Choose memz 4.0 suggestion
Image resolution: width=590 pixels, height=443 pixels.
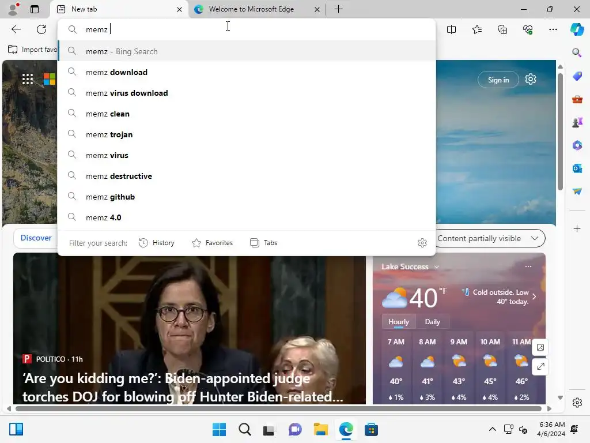(x=247, y=217)
